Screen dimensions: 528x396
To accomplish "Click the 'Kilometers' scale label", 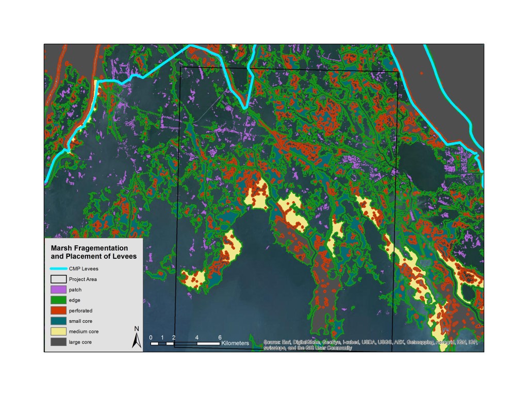I will (x=235, y=343).
